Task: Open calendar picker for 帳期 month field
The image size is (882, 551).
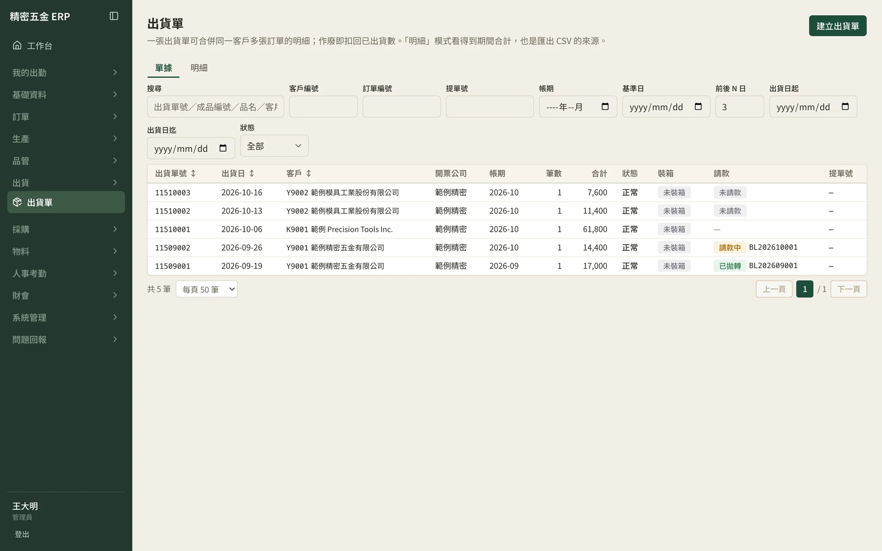Action: pyautogui.click(x=605, y=107)
